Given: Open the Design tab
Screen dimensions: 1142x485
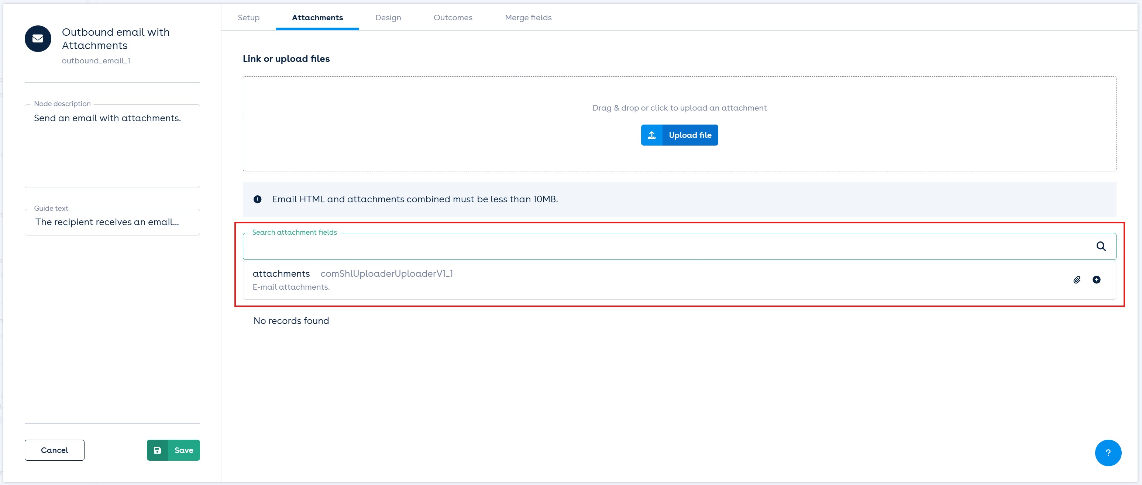Looking at the screenshot, I should click(x=388, y=18).
